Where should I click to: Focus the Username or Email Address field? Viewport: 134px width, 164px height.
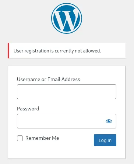(67, 92)
